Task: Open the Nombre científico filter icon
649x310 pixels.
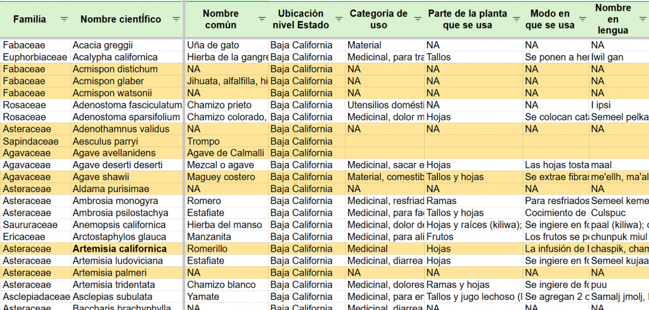Action: coord(176,19)
